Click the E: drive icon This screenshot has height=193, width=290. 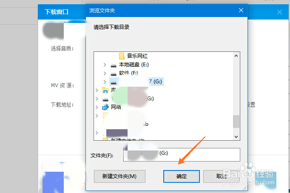pyautogui.click(x=114, y=65)
